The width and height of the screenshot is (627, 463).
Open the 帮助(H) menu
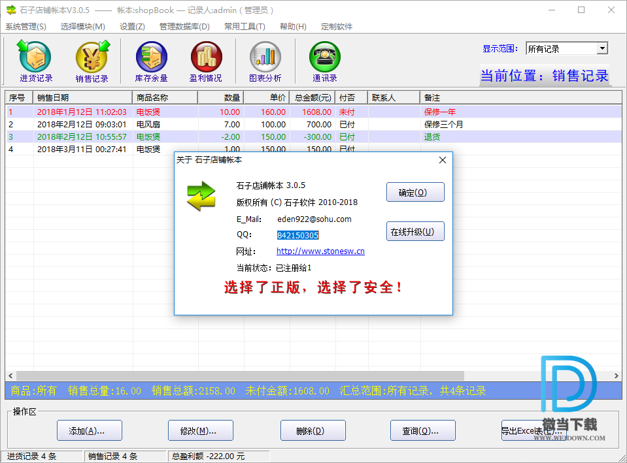(293, 27)
